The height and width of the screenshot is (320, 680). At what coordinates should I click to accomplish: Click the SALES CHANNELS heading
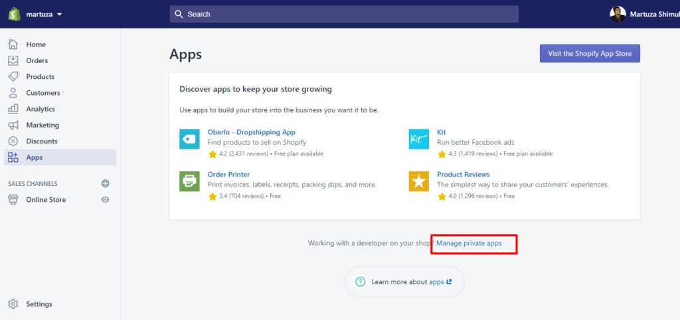click(33, 184)
